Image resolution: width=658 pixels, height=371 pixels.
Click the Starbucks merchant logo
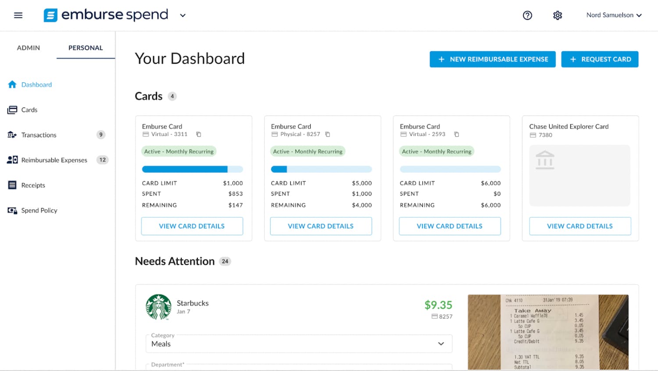pyautogui.click(x=158, y=307)
